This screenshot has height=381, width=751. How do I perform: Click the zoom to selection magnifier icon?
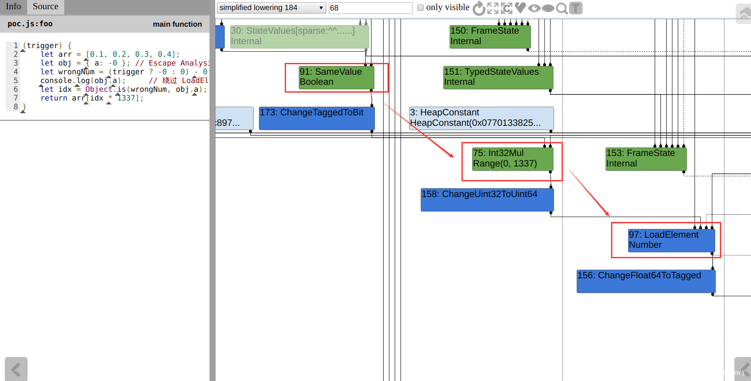click(562, 8)
